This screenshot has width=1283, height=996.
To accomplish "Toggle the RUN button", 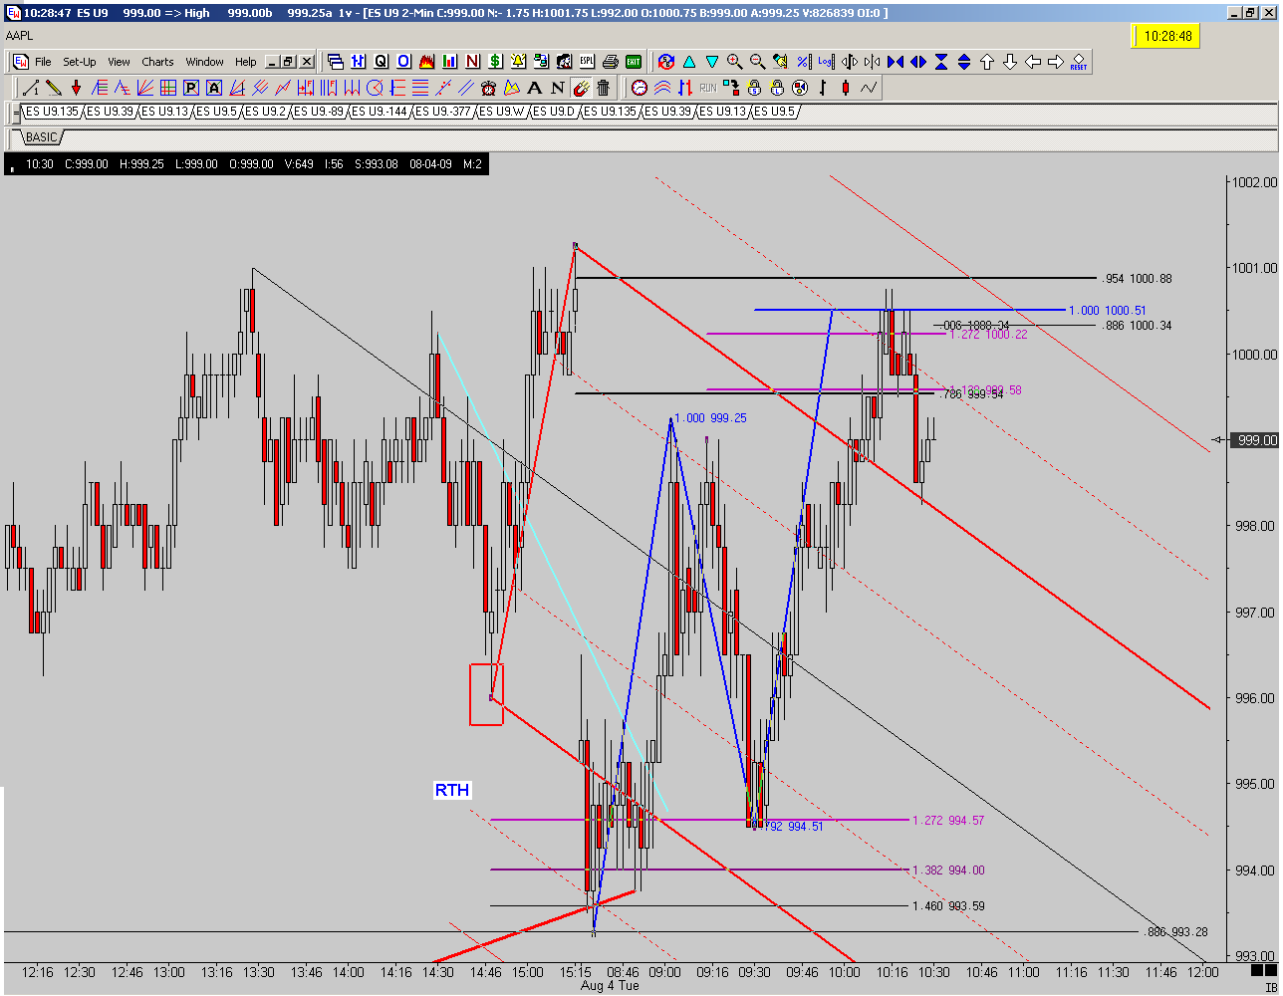I will coord(708,88).
